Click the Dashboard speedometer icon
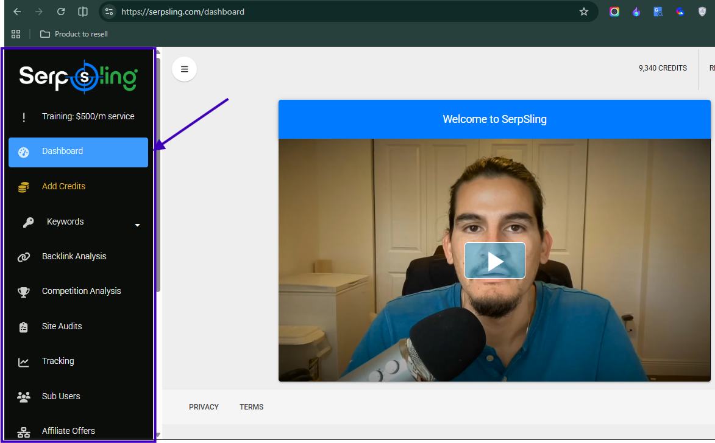The width and height of the screenshot is (715, 443). [x=24, y=152]
